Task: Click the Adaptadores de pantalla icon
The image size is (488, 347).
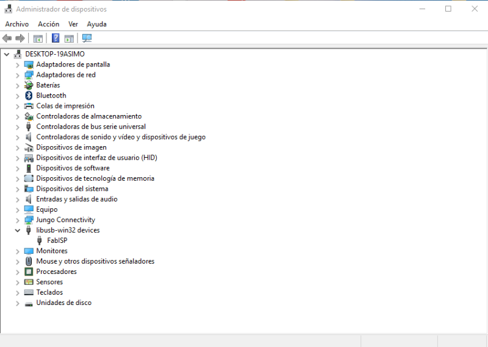Action: 29,65
